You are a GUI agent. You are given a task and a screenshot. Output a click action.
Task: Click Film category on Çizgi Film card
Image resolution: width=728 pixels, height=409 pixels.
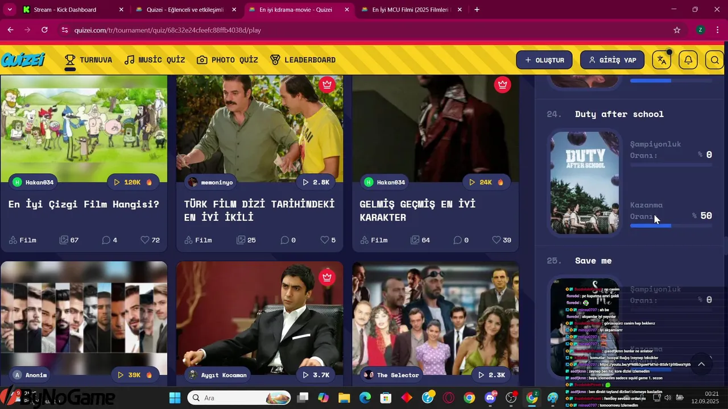pos(22,240)
